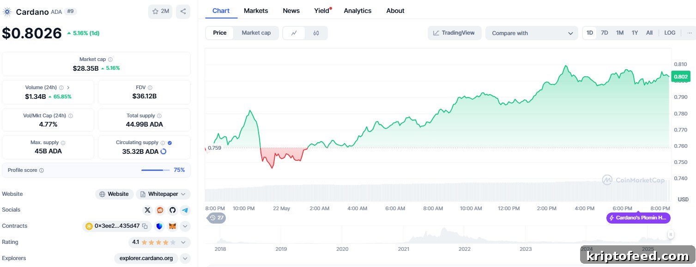696x267 pixels.
Task: Open the Chart tab
Action: point(221,11)
